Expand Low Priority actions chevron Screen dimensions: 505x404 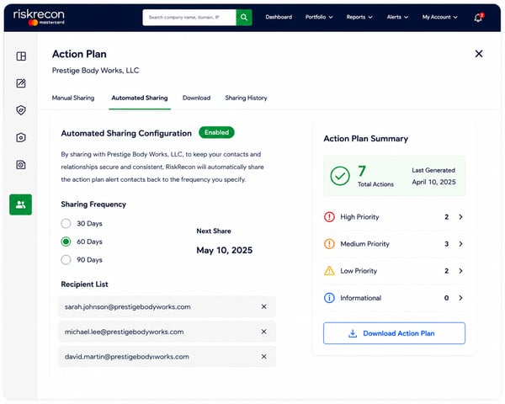[461, 271]
